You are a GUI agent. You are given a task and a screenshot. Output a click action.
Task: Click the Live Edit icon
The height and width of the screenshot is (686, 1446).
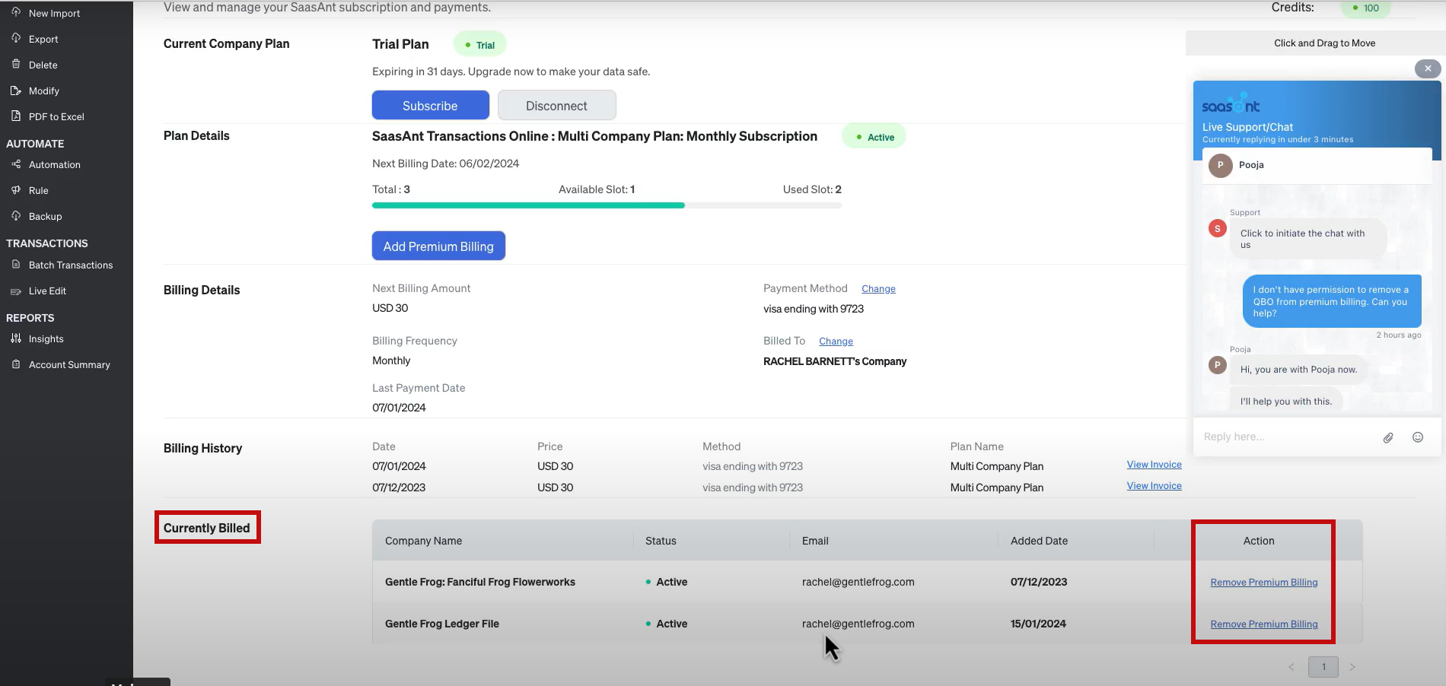coord(16,291)
